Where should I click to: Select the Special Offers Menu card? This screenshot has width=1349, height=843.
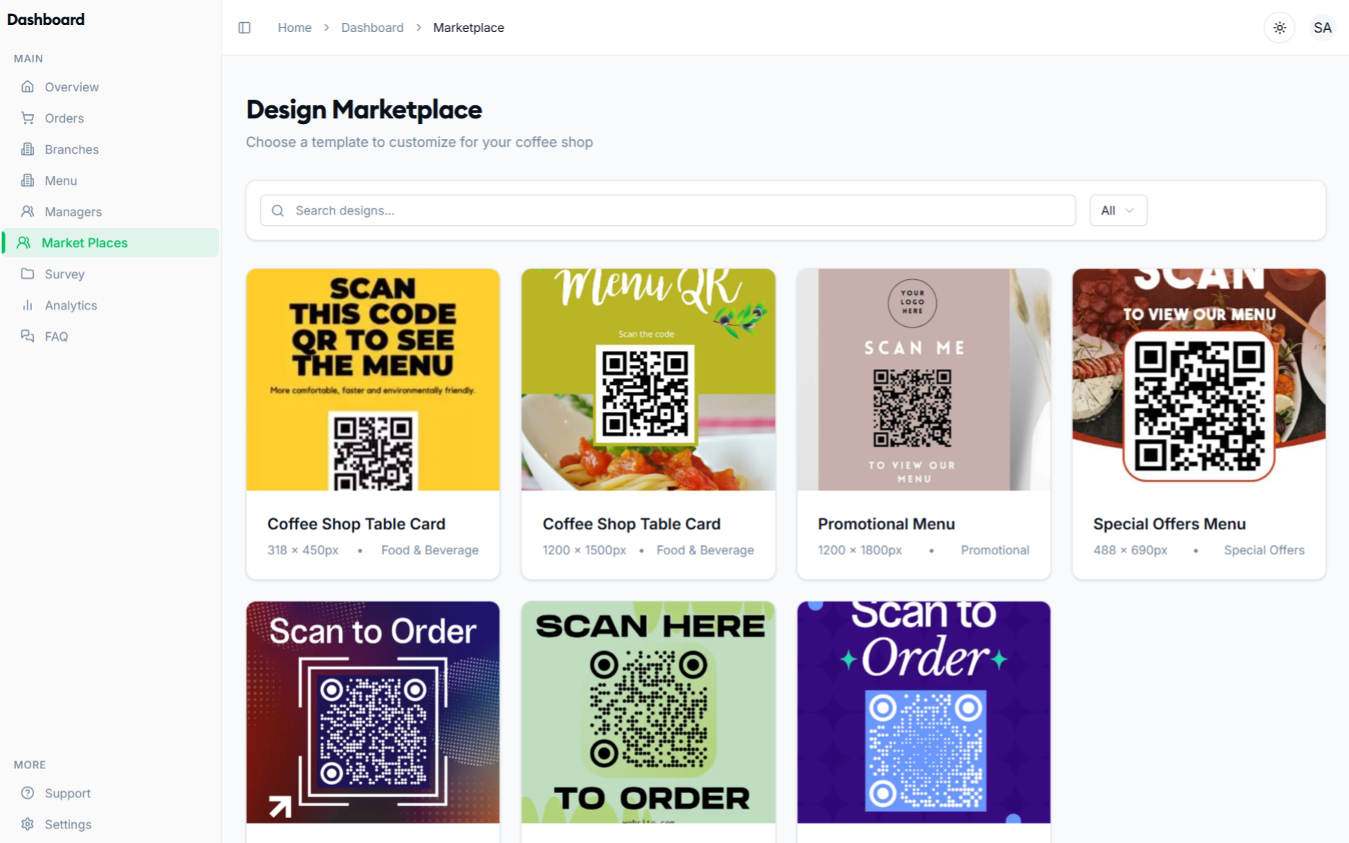click(x=1198, y=424)
